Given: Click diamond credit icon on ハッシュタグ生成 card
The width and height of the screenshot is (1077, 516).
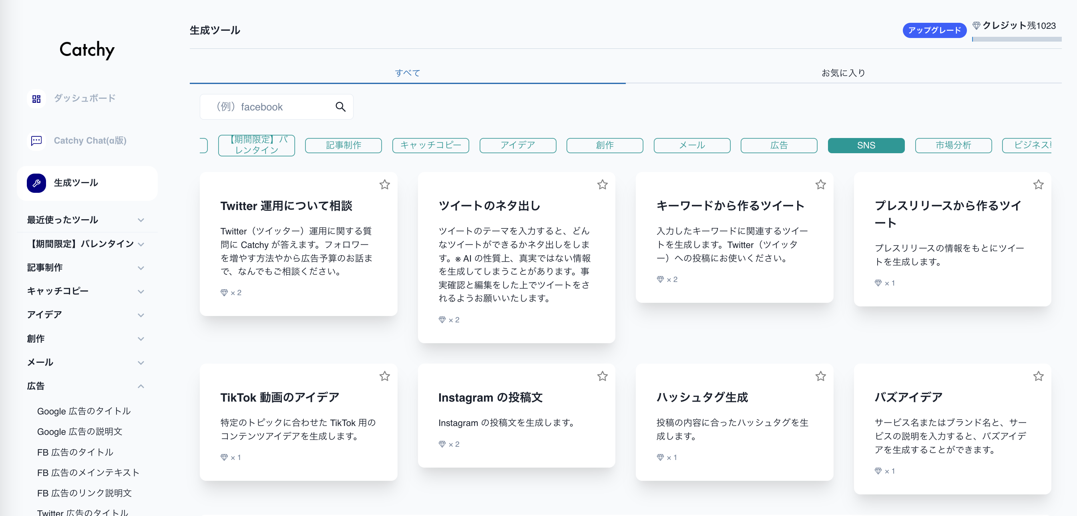Looking at the screenshot, I should 660,458.
